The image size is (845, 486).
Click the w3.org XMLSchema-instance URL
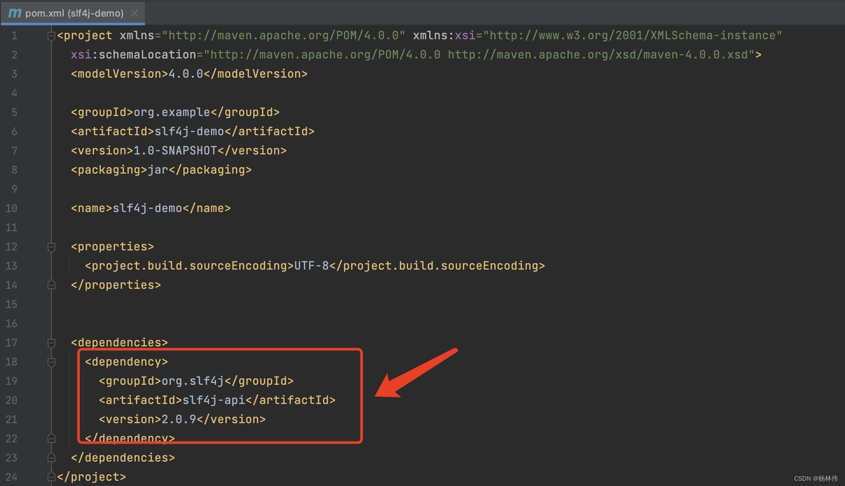point(632,36)
